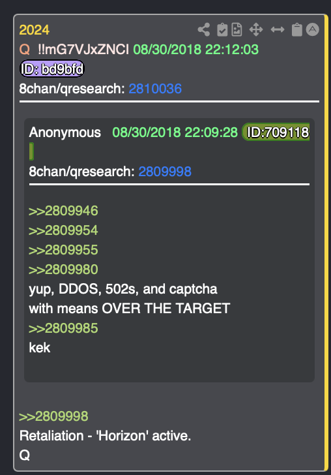Select the ID:709118 green badge
Image resolution: width=331 pixels, height=475 pixels.
276,132
